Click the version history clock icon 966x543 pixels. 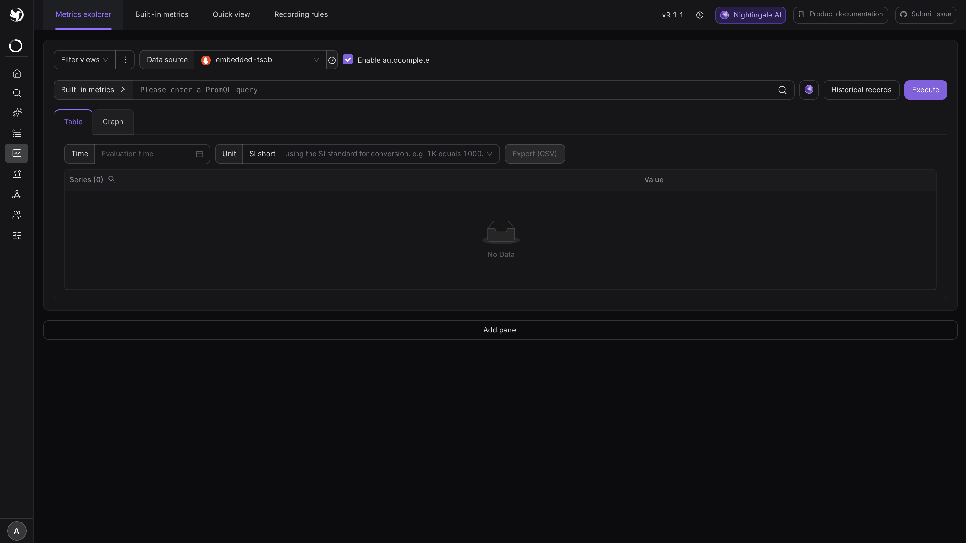[x=700, y=15]
